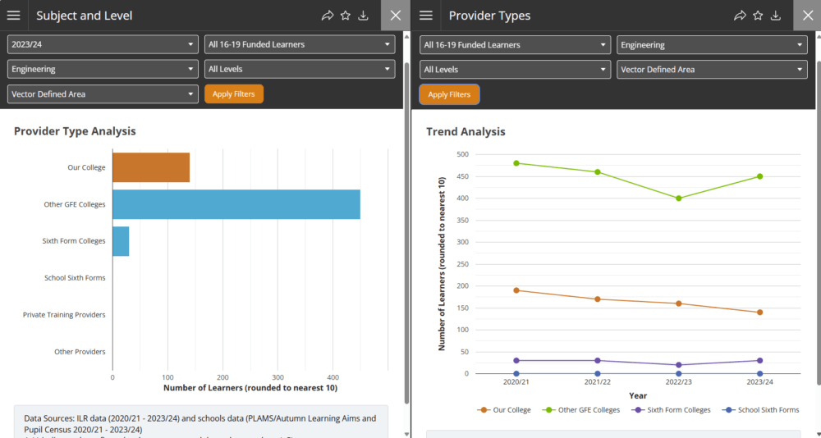This screenshot has width=821, height=438.
Task: Apply Filters in Subject and Level panel
Action: [x=234, y=94]
